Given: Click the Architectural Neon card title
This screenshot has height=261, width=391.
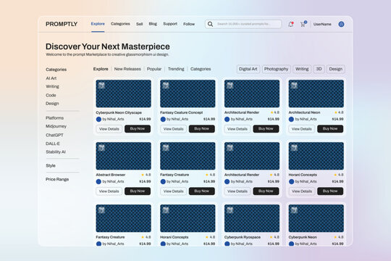Looking at the screenshot, I should [x=304, y=112].
